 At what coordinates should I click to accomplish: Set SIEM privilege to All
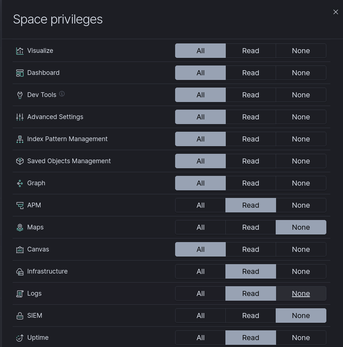tap(200, 316)
